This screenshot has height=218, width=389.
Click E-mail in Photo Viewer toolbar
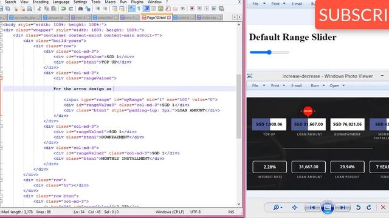tap(296, 85)
